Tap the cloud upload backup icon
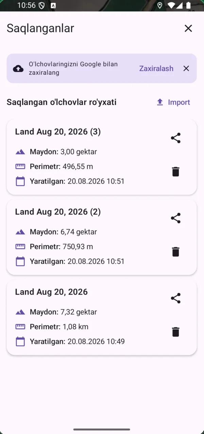The width and height of the screenshot is (204, 434). tap(18, 69)
